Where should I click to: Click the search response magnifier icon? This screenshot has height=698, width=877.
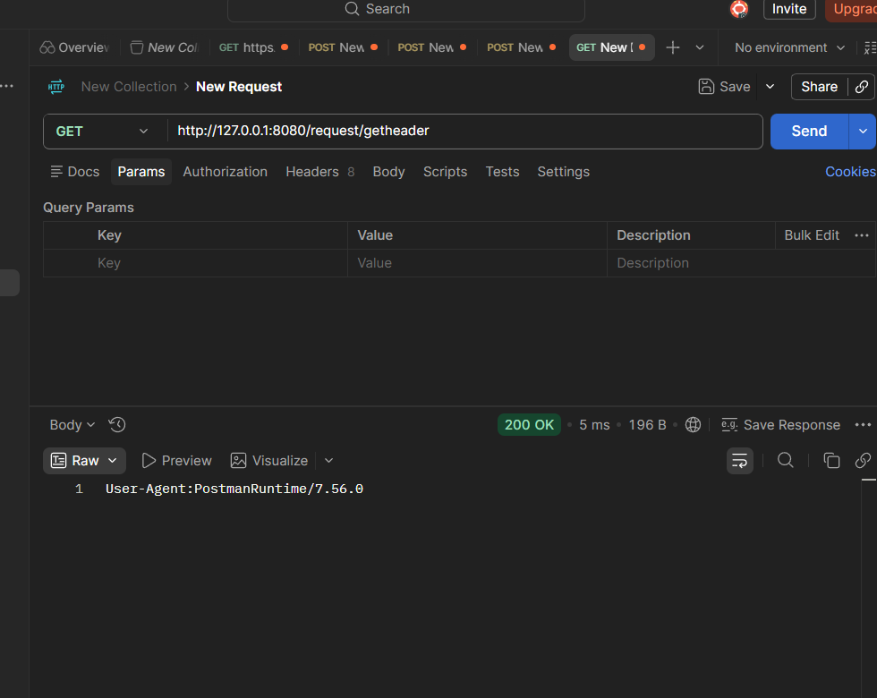[x=786, y=460]
